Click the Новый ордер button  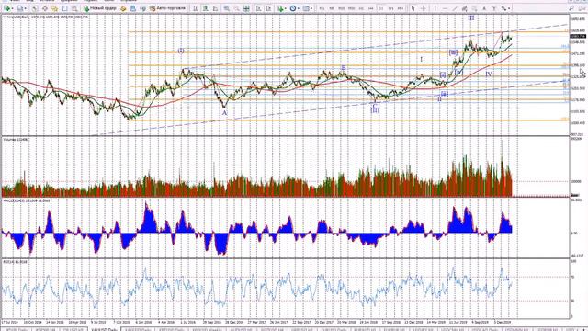click(100, 8)
